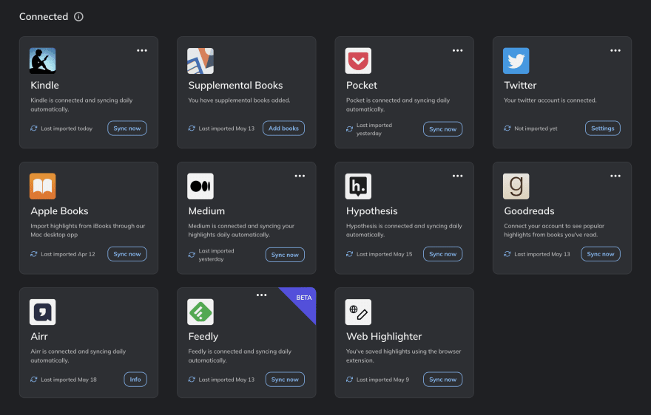Click the refresh icon in Airr card
This screenshot has width=651, height=415.
[x=33, y=380]
